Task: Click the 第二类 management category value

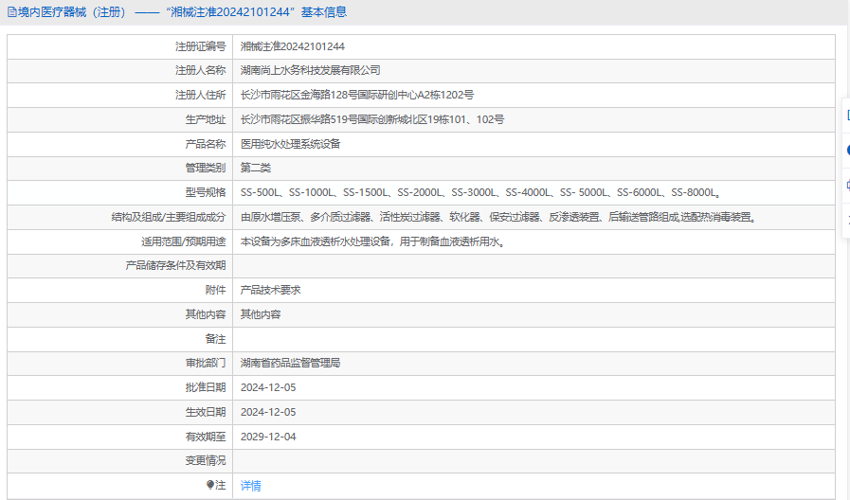Action: coord(256,168)
